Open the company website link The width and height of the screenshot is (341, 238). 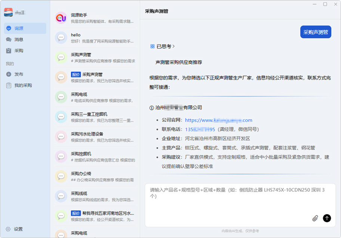218,120
